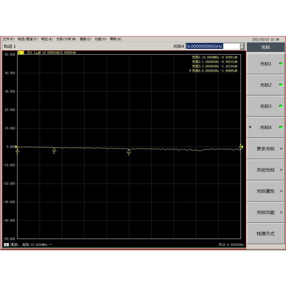Open the 光标功能 softkey

point(266,212)
